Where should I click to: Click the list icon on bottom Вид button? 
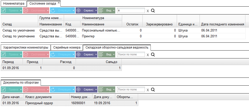point(101,90)
